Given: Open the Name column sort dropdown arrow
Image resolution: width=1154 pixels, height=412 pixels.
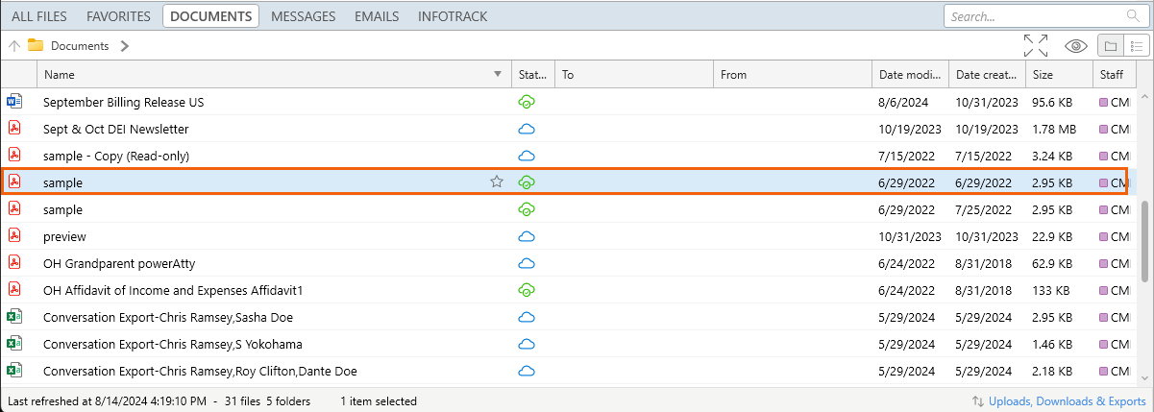Looking at the screenshot, I should coord(498,74).
